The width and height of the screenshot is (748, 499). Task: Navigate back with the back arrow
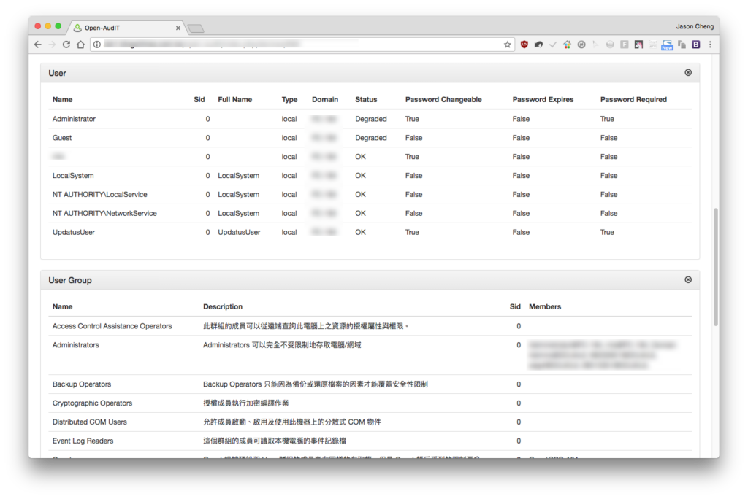(x=38, y=45)
